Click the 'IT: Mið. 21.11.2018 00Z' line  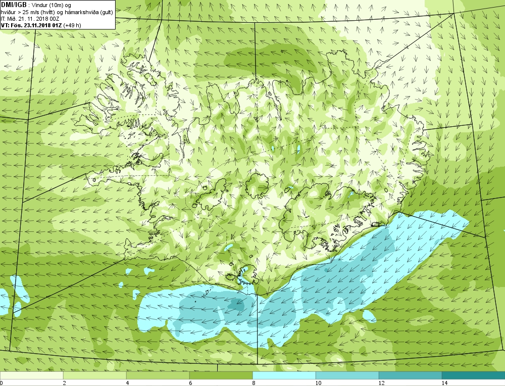(x=30, y=19)
